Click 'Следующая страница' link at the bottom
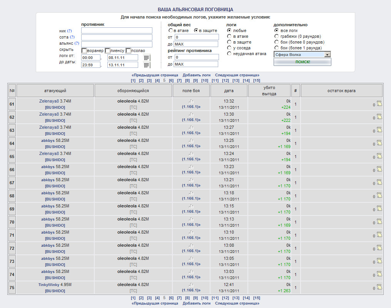 [237, 303]
